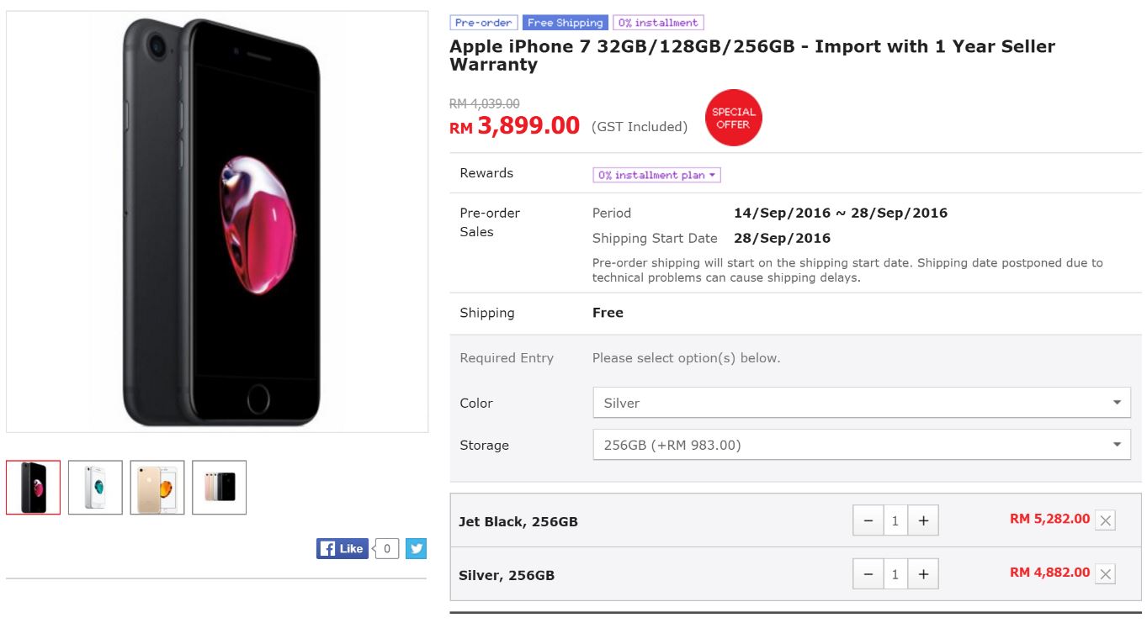
Task: Click the Special Offer red badge
Action: [x=733, y=118]
